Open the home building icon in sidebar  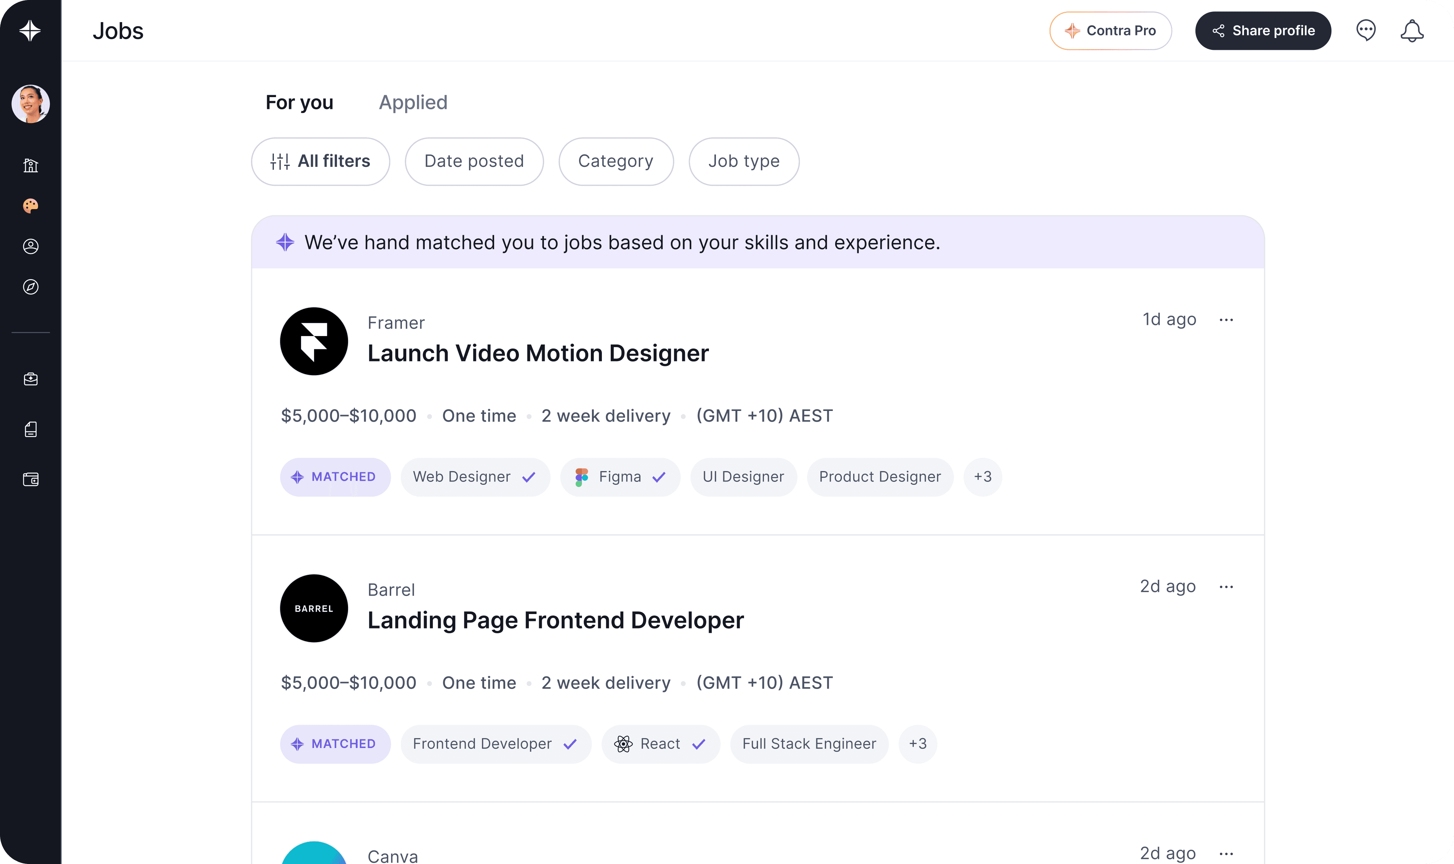coord(30,165)
